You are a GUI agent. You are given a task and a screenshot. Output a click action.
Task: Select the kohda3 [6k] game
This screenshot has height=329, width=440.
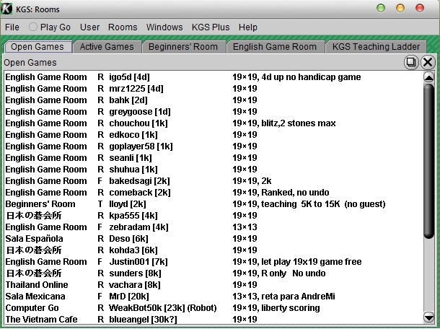click(214, 250)
